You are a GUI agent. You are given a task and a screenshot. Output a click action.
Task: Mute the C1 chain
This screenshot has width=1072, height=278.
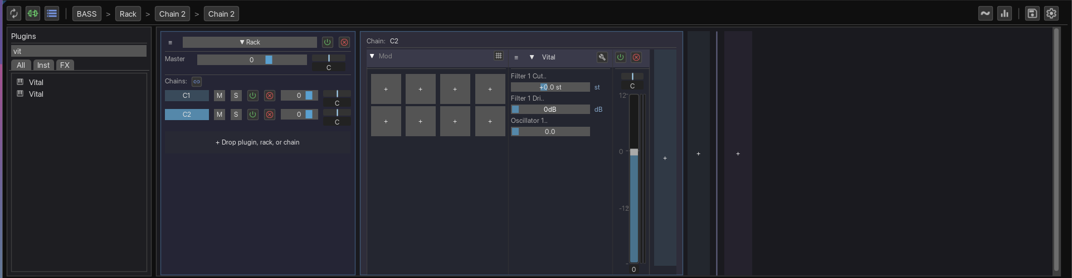220,96
